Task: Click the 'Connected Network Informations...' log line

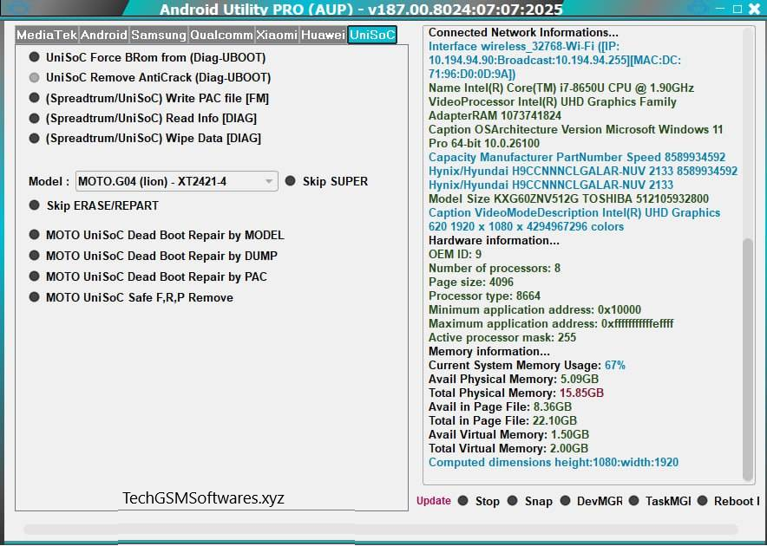Action: 523,33
